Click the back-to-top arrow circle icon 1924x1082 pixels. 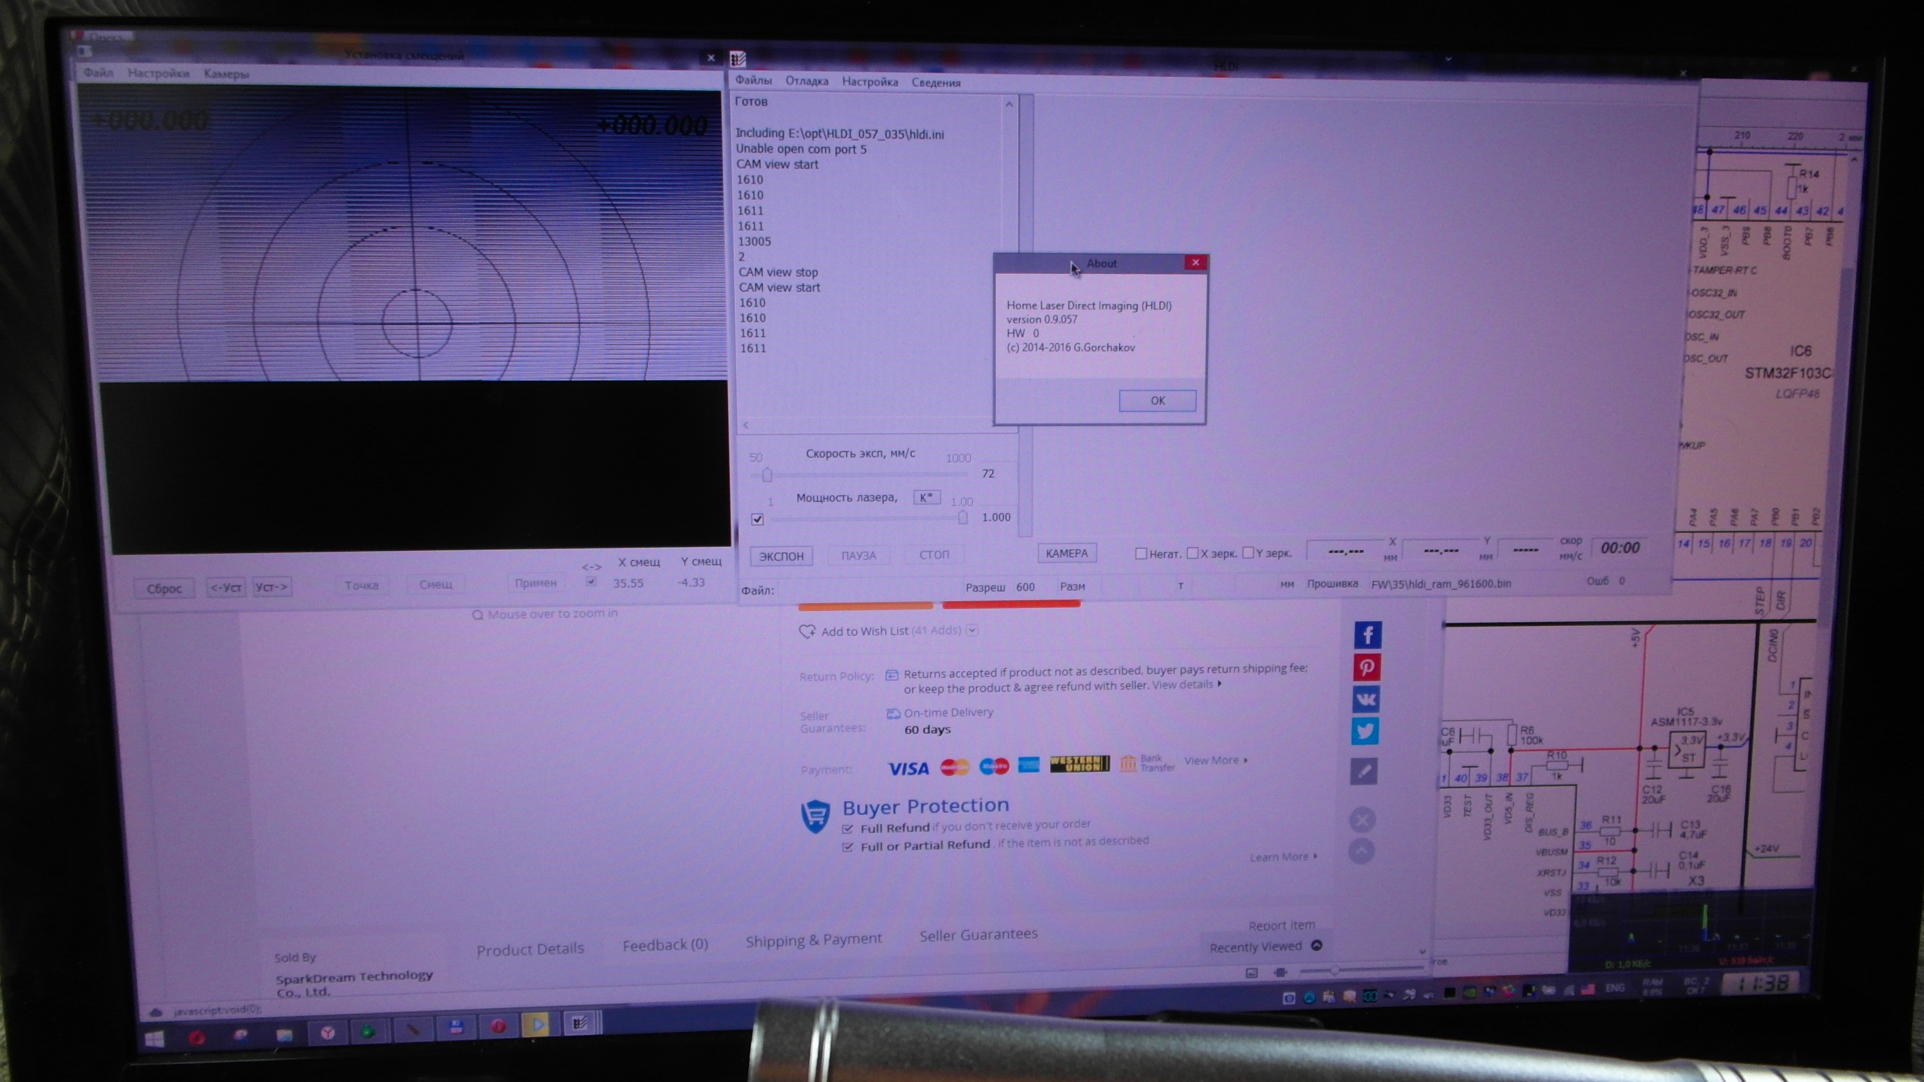(1361, 850)
